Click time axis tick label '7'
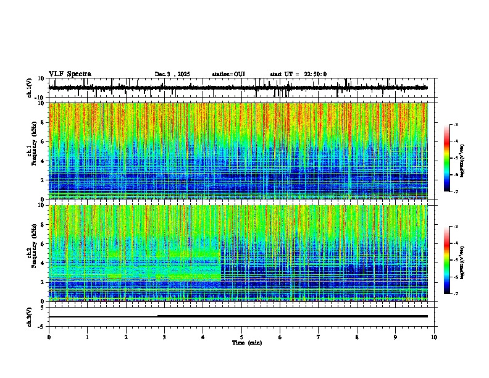 coord(319,337)
